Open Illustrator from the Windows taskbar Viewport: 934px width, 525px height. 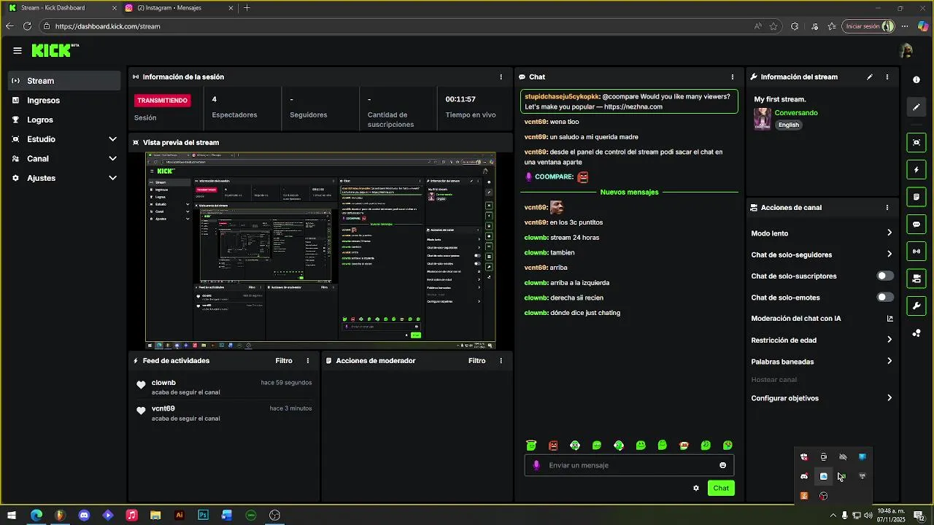tap(180, 515)
